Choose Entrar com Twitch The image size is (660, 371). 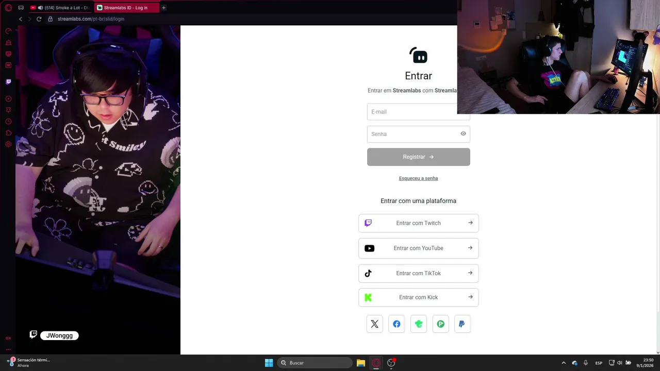[x=419, y=223]
